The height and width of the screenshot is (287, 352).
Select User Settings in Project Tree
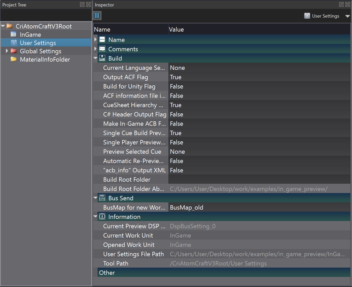tap(38, 43)
